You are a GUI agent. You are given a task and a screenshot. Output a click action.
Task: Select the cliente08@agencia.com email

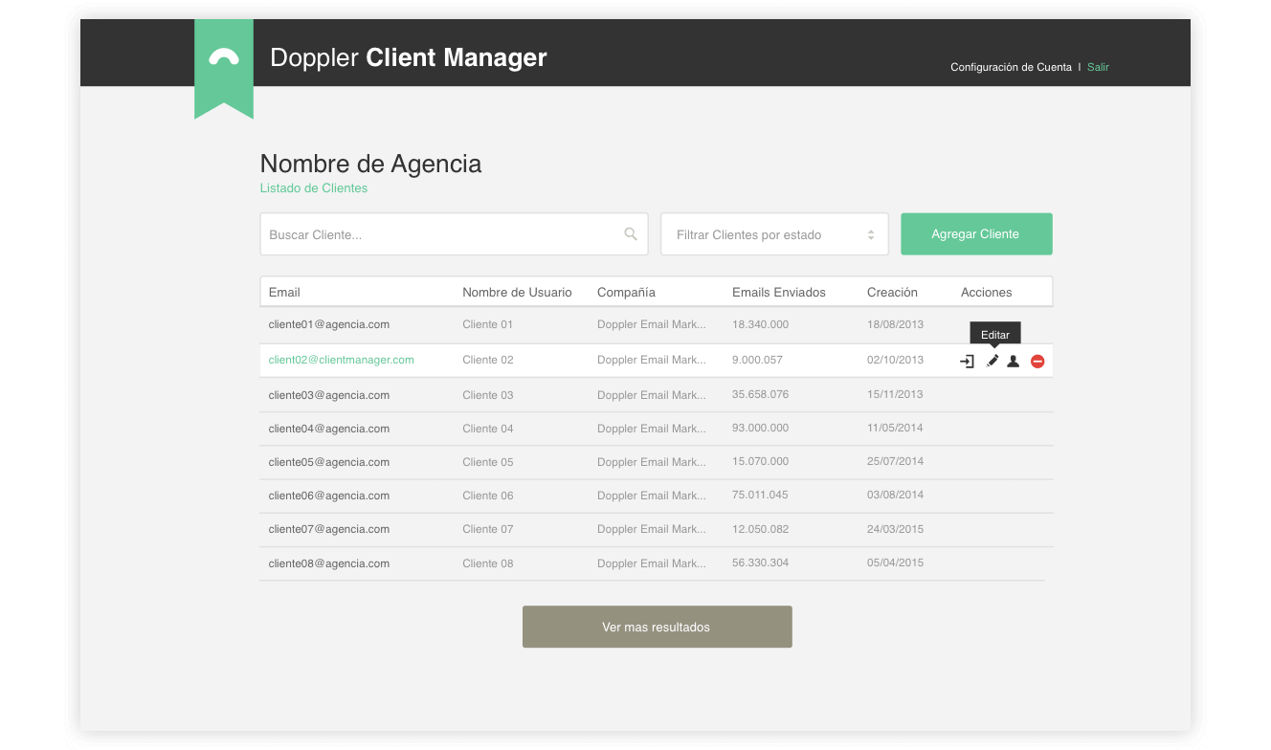coord(329,563)
